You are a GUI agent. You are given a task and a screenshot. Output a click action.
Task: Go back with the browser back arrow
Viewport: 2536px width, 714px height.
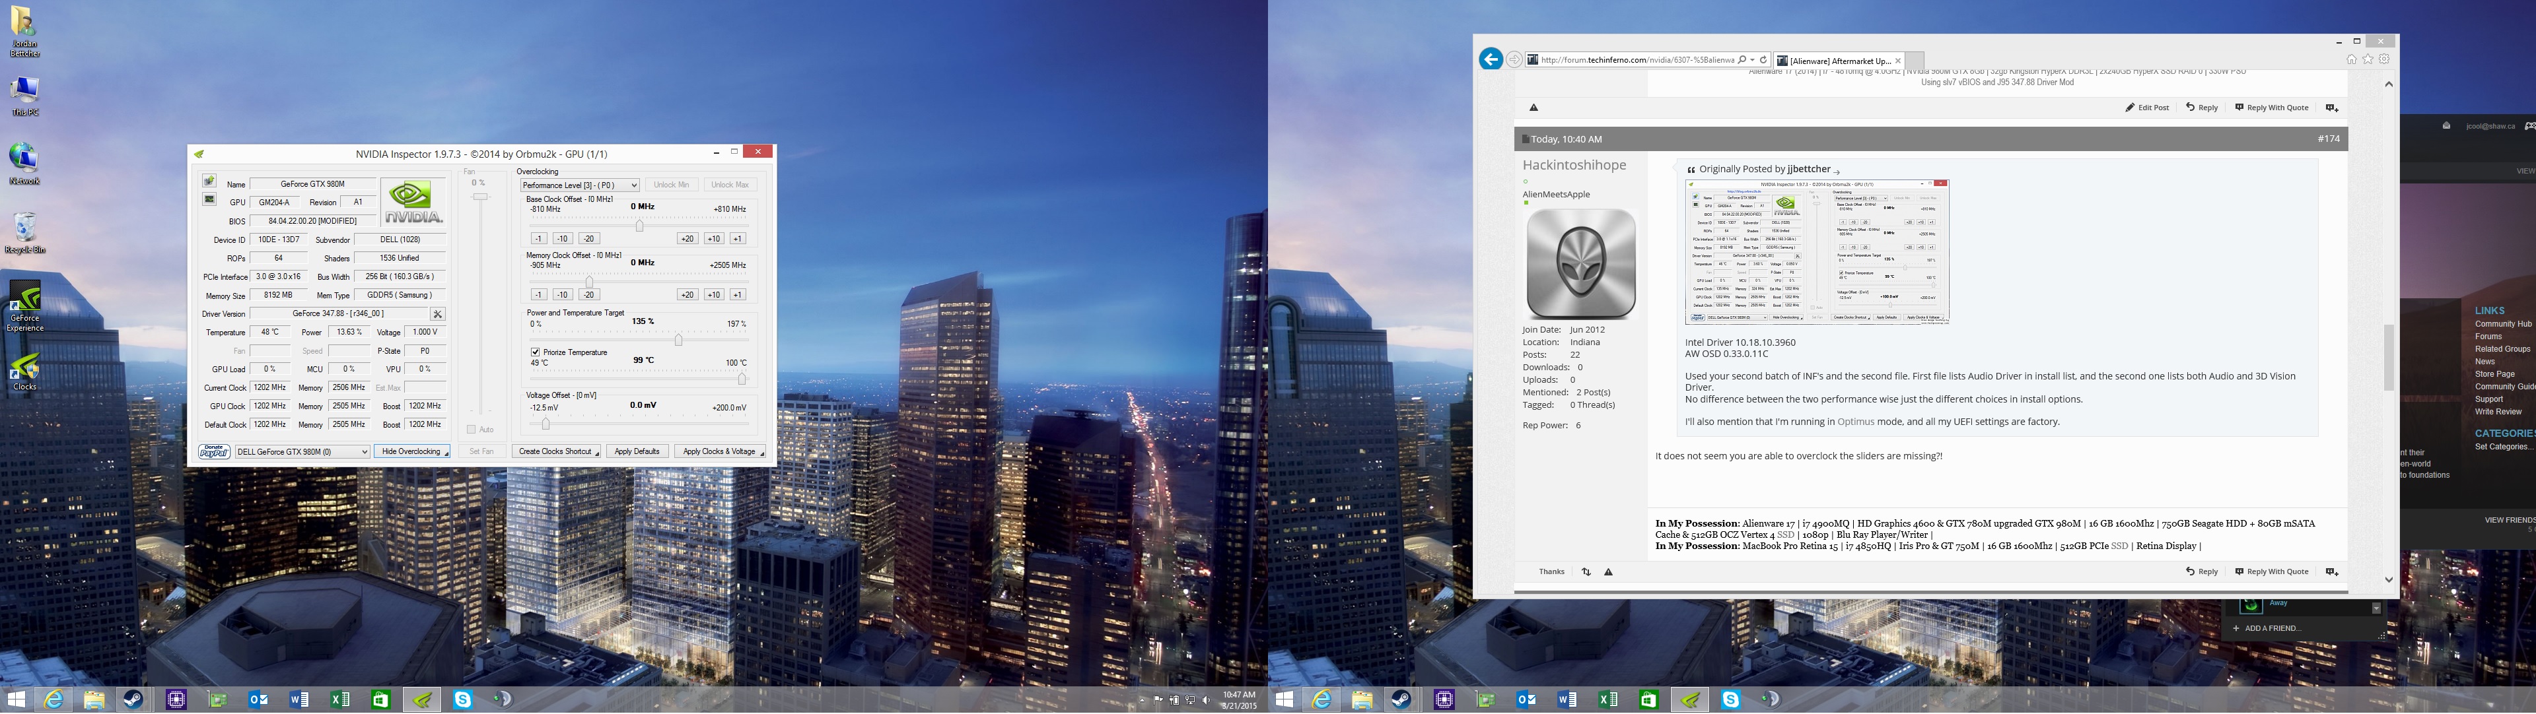click(1491, 60)
